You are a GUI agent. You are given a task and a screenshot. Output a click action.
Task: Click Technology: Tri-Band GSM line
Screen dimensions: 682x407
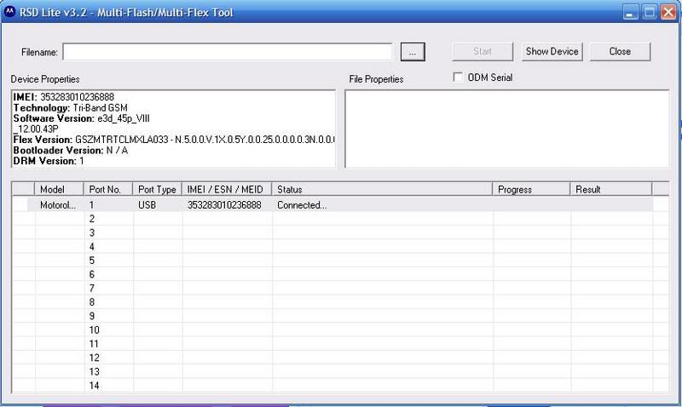tap(71, 108)
